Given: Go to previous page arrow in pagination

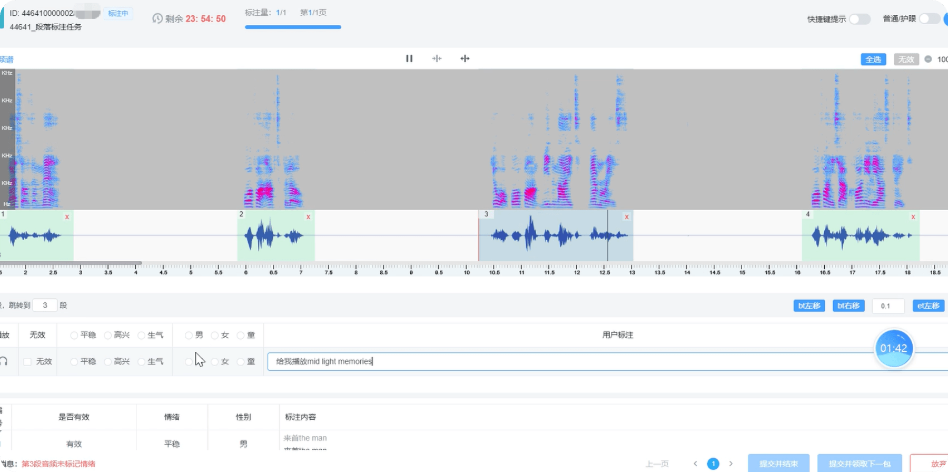Looking at the screenshot, I should 696,464.
